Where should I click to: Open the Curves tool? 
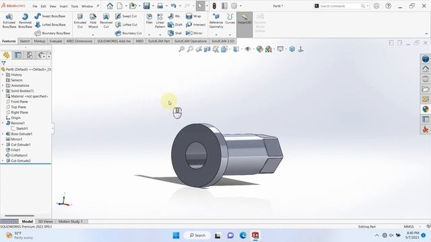(230, 19)
